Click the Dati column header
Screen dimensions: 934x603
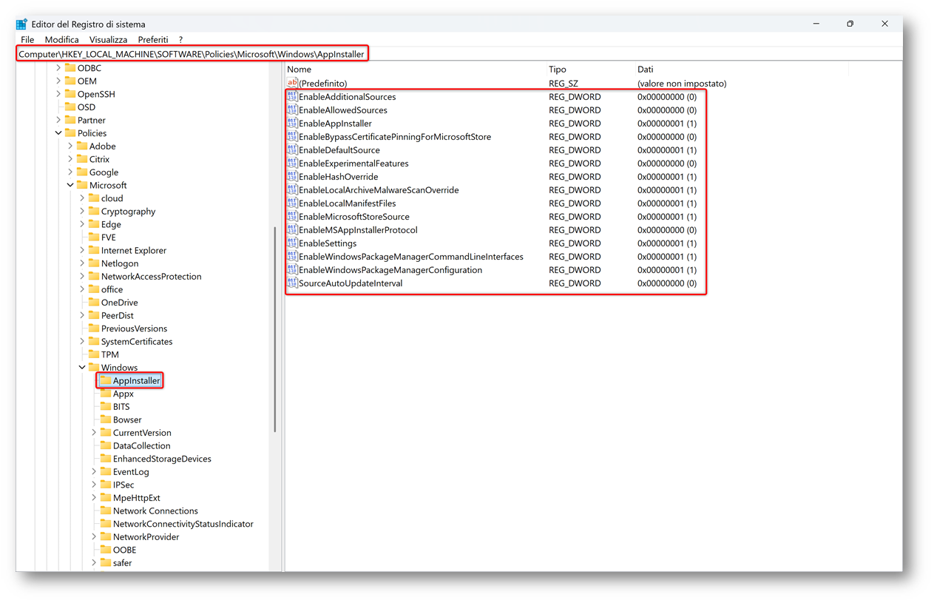pyautogui.click(x=646, y=70)
